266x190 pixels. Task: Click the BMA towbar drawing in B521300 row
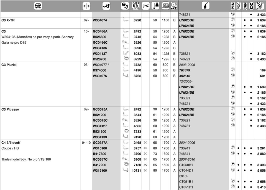[126, 131]
